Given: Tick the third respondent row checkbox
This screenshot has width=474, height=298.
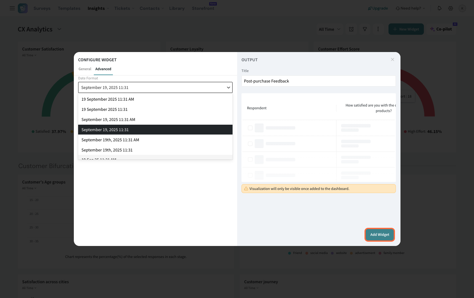Looking at the screenshot, I should [x=250, y=159].
